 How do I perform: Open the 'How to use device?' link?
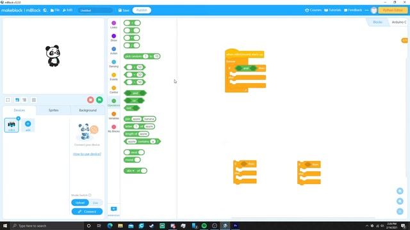click(x=87, y=154)
